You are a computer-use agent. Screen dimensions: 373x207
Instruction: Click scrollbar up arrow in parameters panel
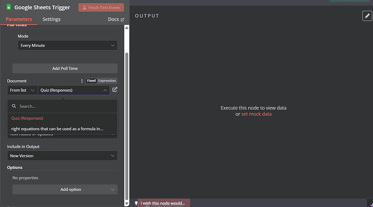coord(127,27)
